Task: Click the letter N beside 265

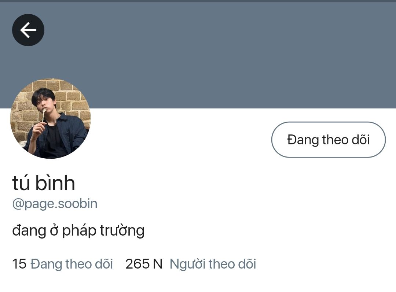Action: click(158, 264)
